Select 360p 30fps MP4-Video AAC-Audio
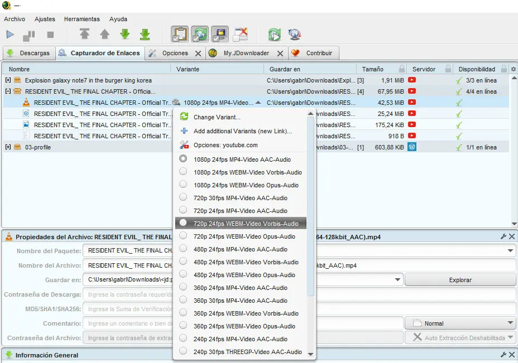The width and height of the screenshot is (518, 363). tap(241, 301)
